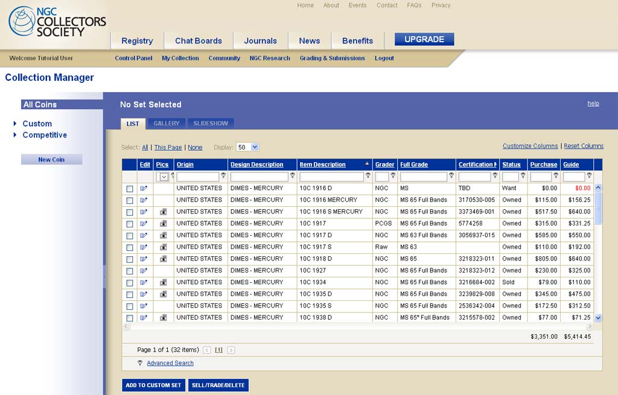
Task: View picture icon for 10C 1917 S
Action: pyautogui.click(x=163, y=247)
